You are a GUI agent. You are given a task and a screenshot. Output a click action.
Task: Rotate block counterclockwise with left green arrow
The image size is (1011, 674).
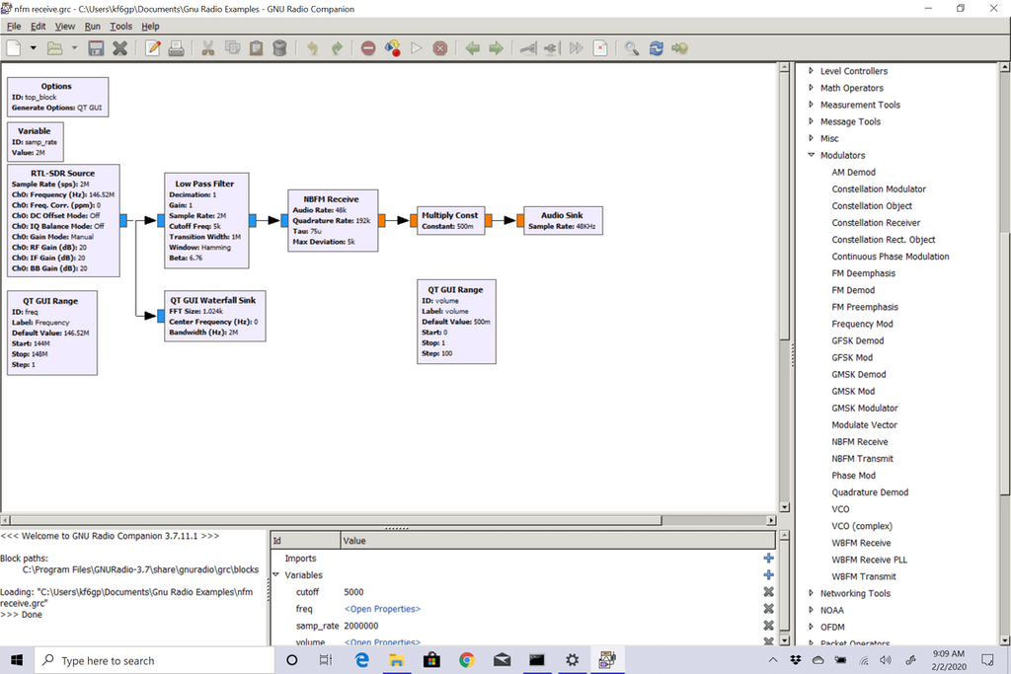pyautogui.click(x=473, y=48)
